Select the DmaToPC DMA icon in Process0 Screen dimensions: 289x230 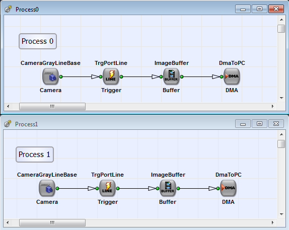click(x=232, y=76)
